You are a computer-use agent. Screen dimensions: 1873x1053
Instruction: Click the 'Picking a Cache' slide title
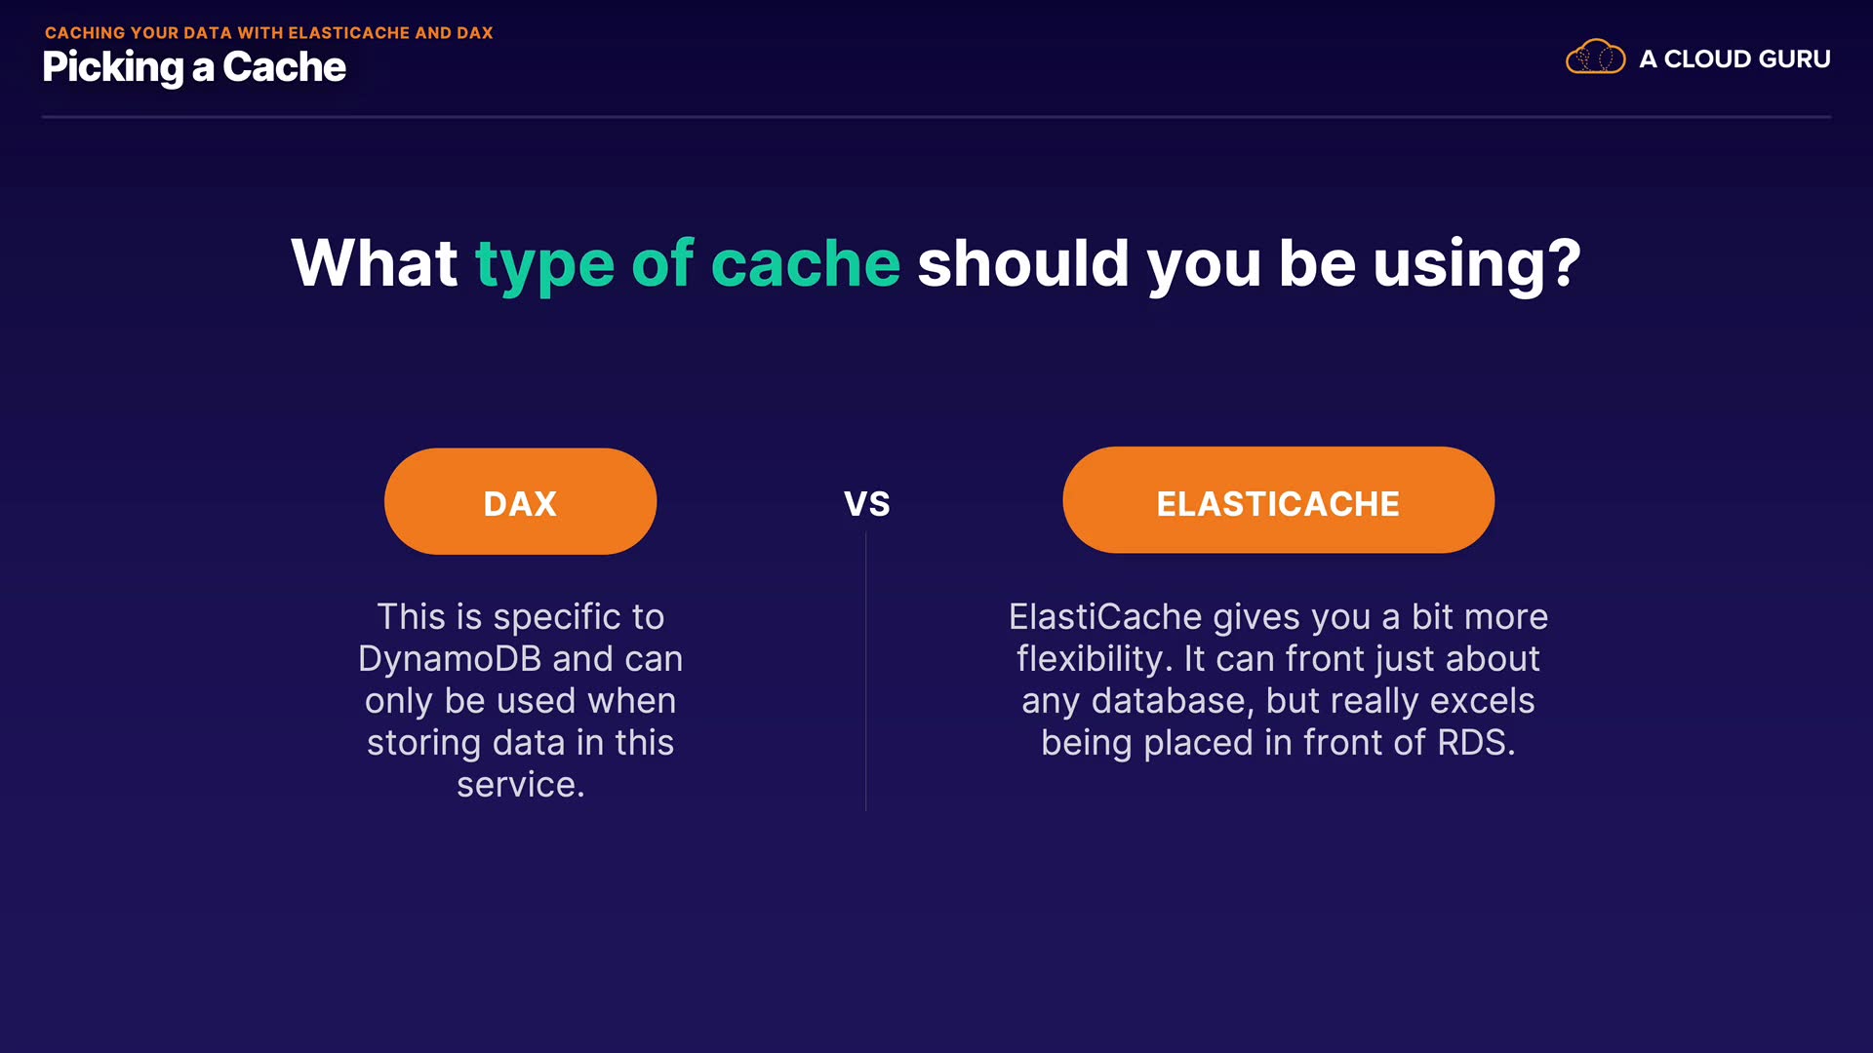click(194, 67)
